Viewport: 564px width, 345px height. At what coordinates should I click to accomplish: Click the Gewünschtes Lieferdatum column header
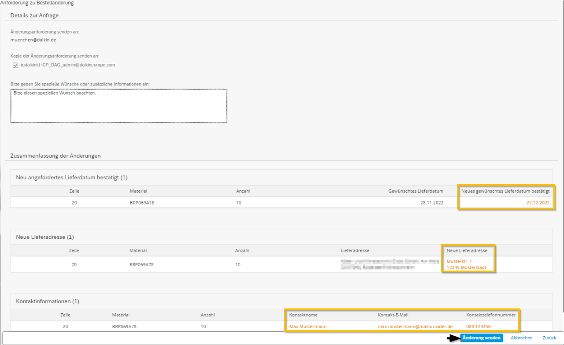pos(416,191)
